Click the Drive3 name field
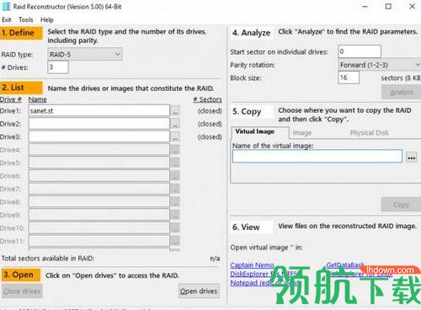The height and width of the screenshot is (310, 421). click(x=99, y=136)
